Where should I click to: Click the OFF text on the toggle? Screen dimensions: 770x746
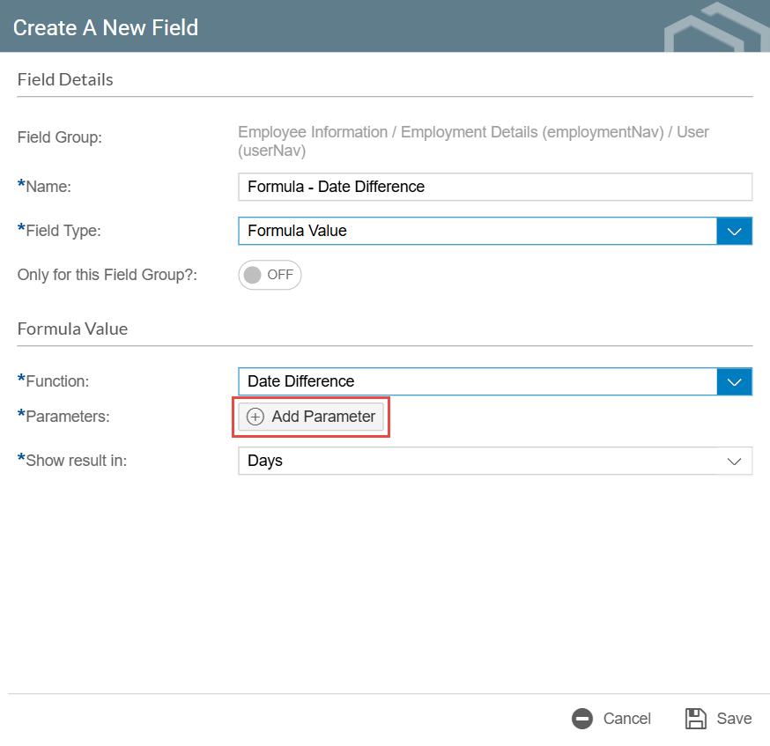(280, 275)
